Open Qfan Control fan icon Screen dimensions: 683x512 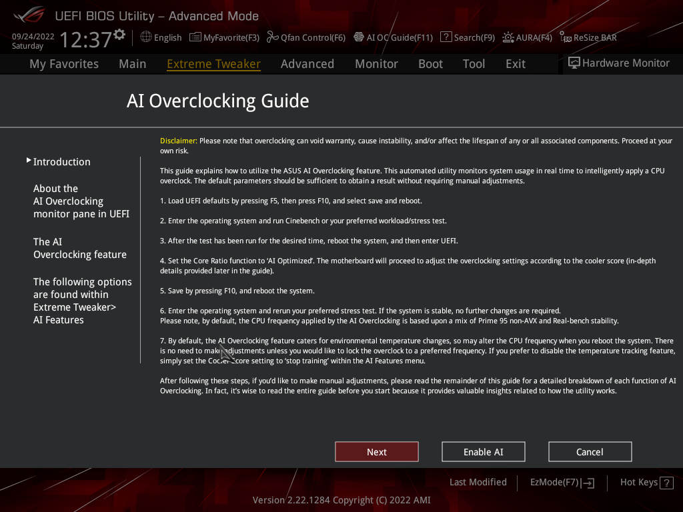coord(272,37)
